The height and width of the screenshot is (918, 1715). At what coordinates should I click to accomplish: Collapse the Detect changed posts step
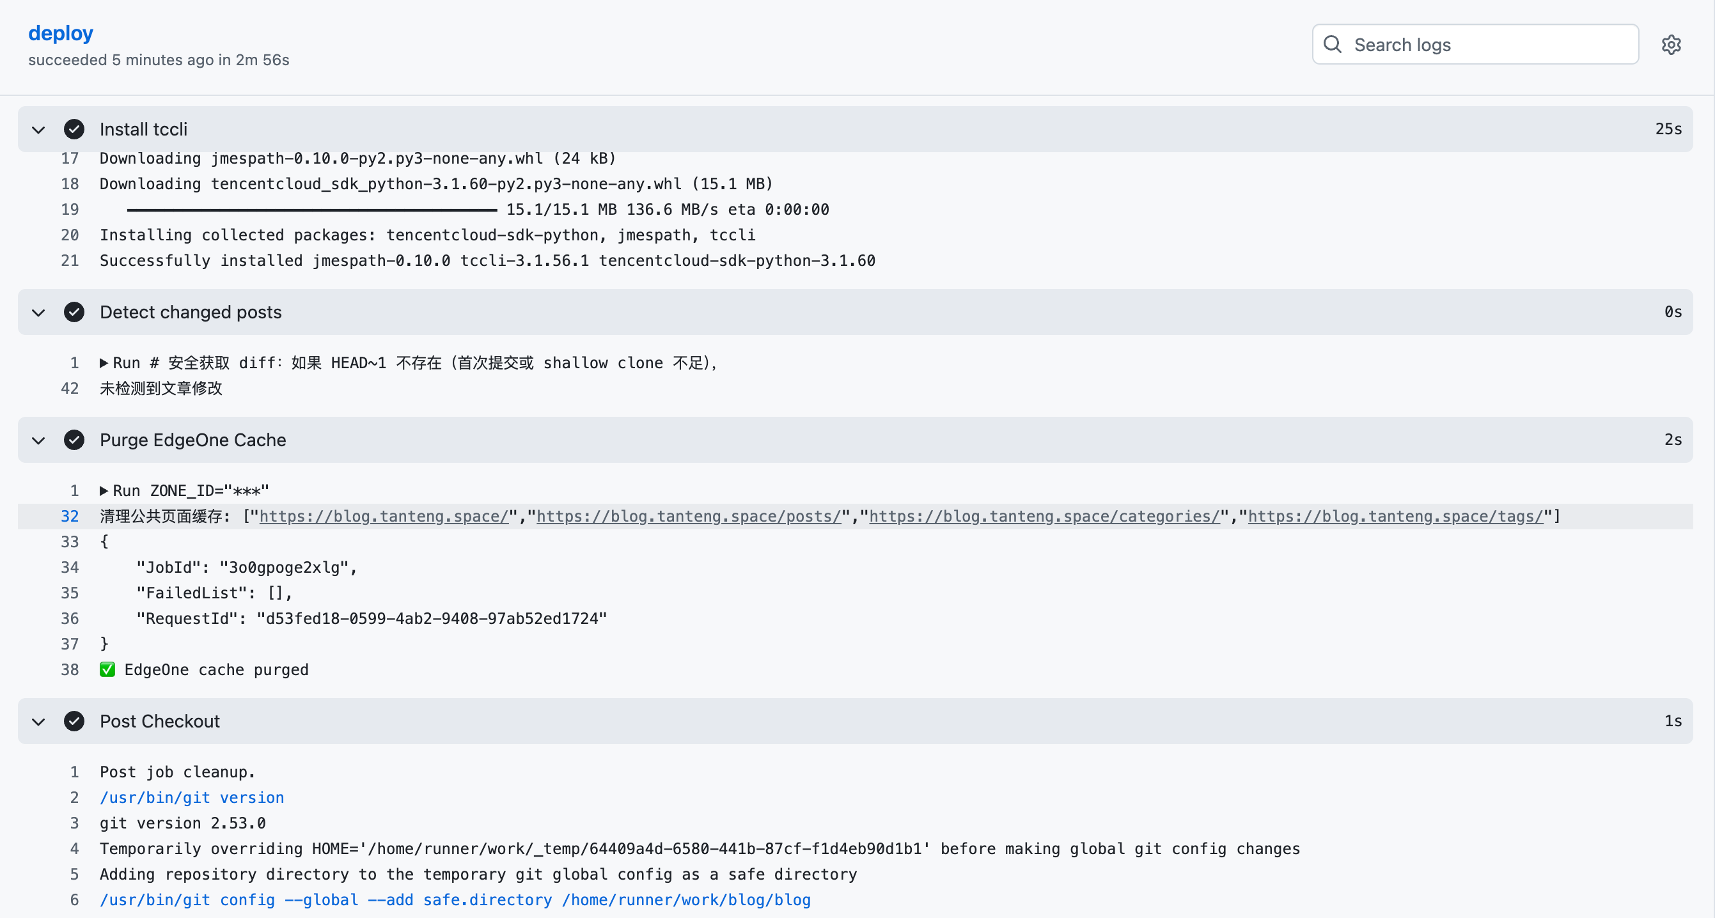[38, 312]
